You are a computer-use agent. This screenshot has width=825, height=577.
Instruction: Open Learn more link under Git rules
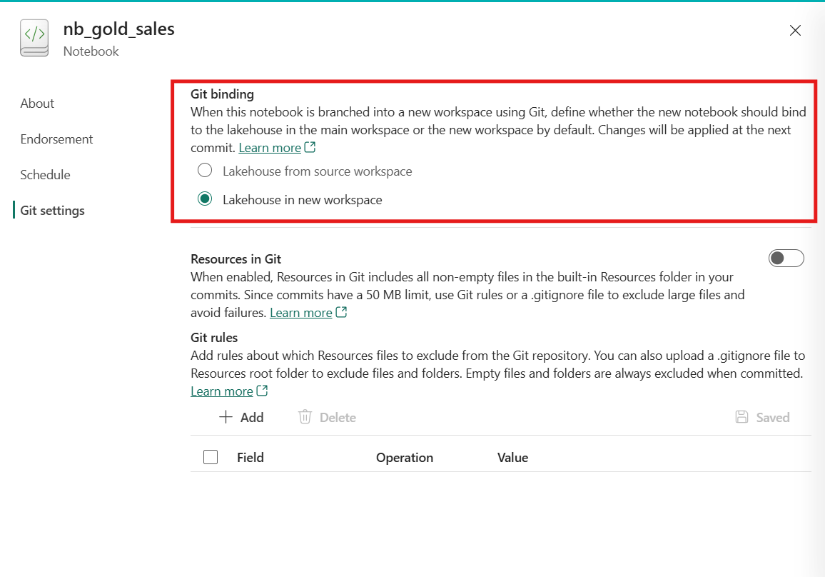click(221, 391)
